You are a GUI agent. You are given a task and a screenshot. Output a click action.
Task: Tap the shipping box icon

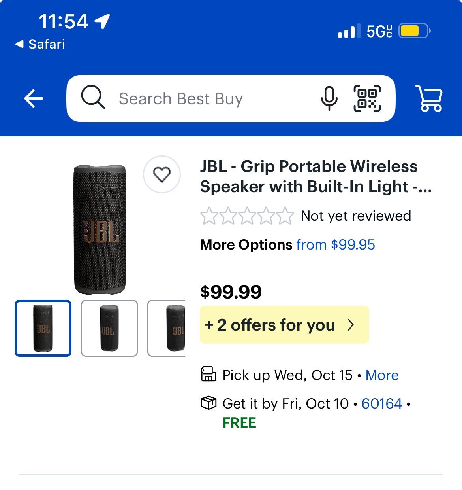click(x=208, y=403)
